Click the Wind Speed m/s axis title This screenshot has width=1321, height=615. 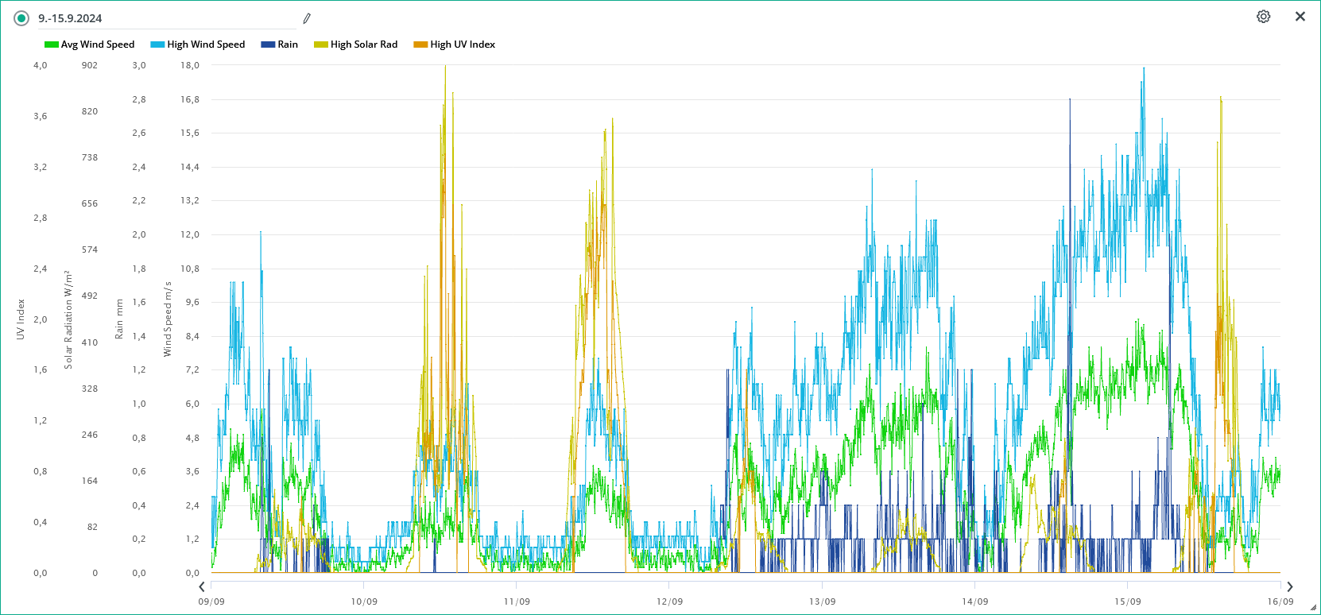(168, 319)
